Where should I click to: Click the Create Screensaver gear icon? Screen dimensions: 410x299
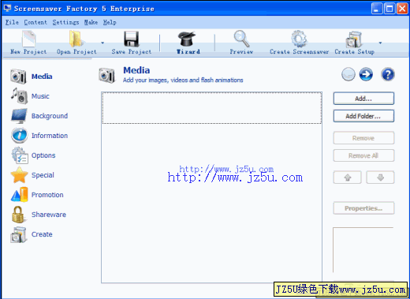click(299, 39)
